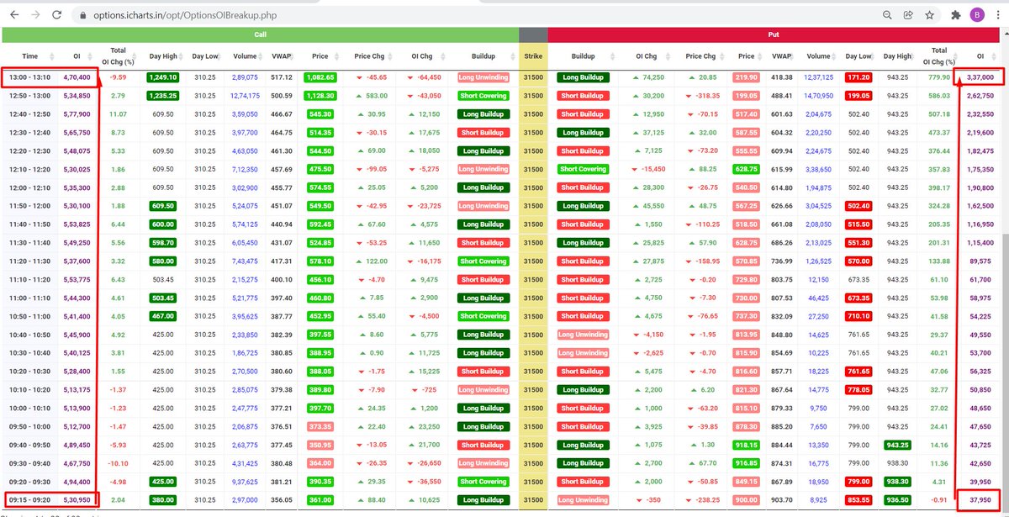1009x517 pixels.
Task: Click call volume value "12,74,175"
Action: pyautogui.click(x=245, y=96)
